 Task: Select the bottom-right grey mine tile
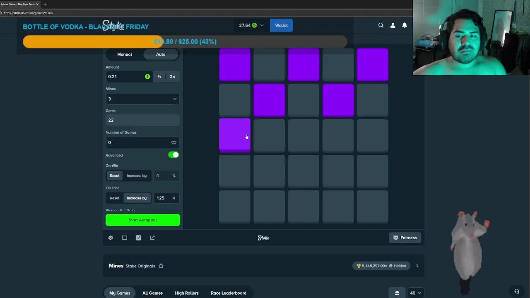[373, 207]
